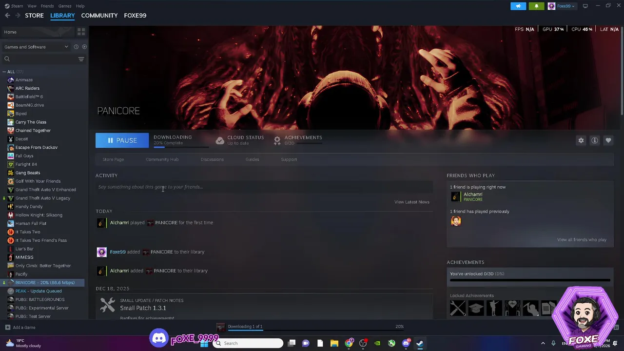Open the weather widget on taskbar
624x351 pixels.
click(22, 343)
